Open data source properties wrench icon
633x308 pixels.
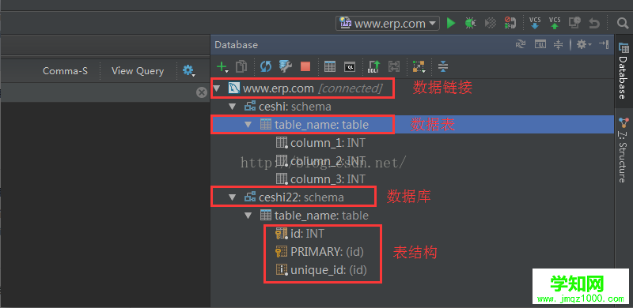pos(286,66)
